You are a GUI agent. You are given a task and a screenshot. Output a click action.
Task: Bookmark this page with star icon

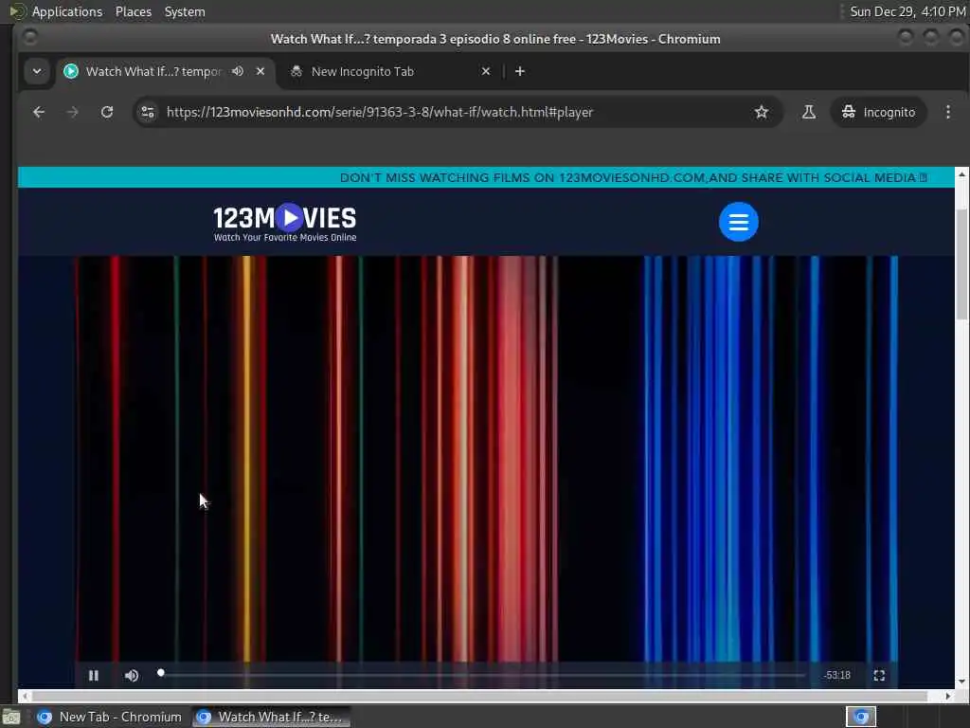[762, 112]
